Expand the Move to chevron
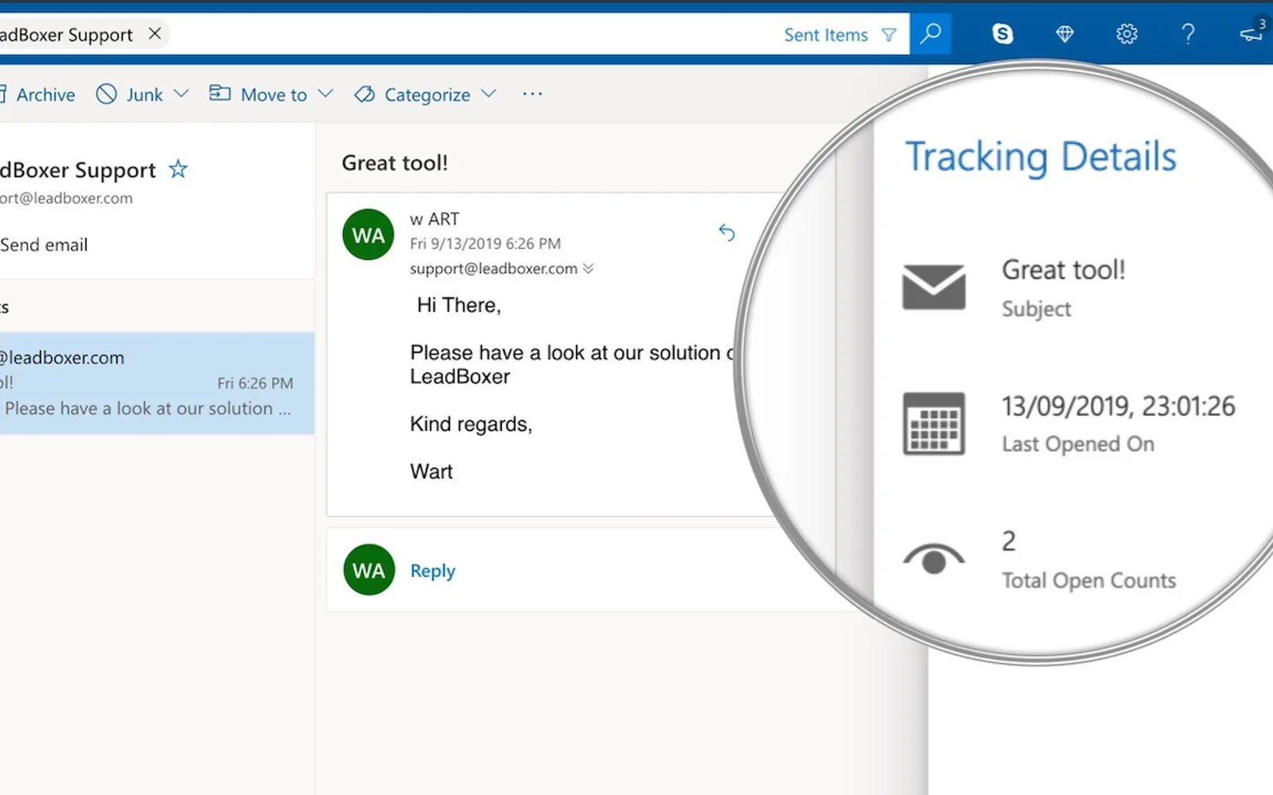 tap(325, 94)
